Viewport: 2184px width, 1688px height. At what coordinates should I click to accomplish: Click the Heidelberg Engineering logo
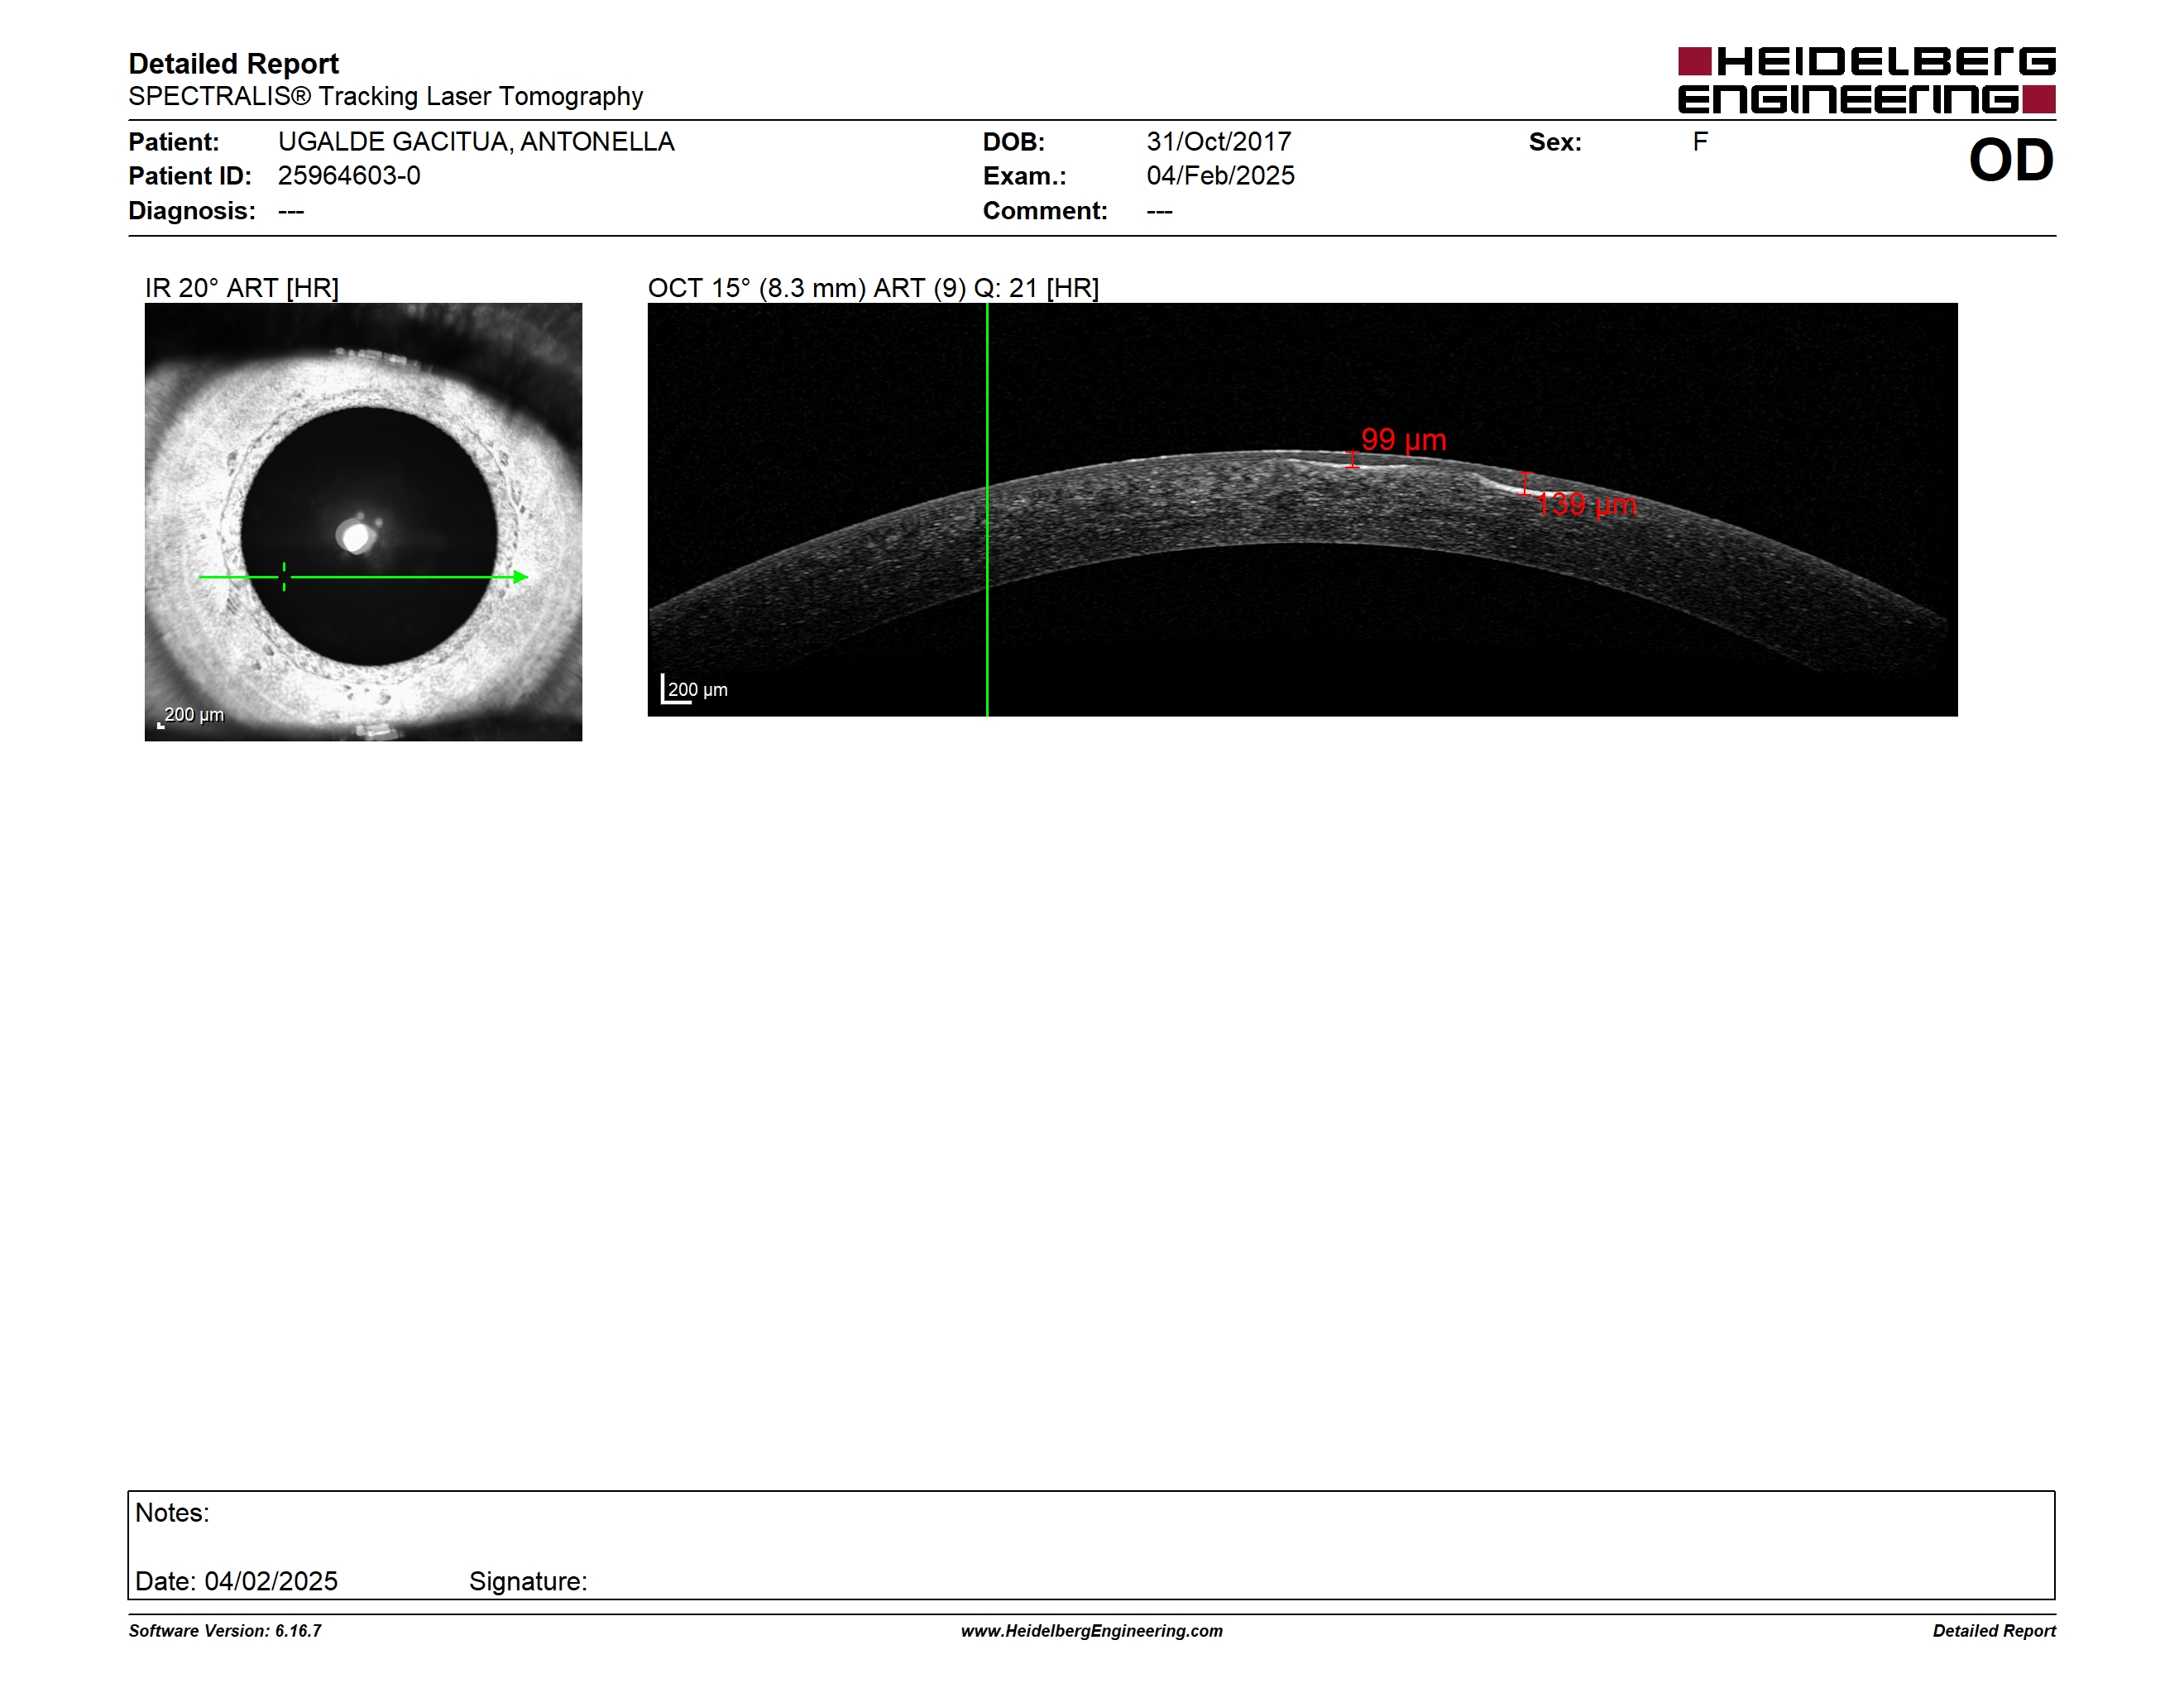1866,80
